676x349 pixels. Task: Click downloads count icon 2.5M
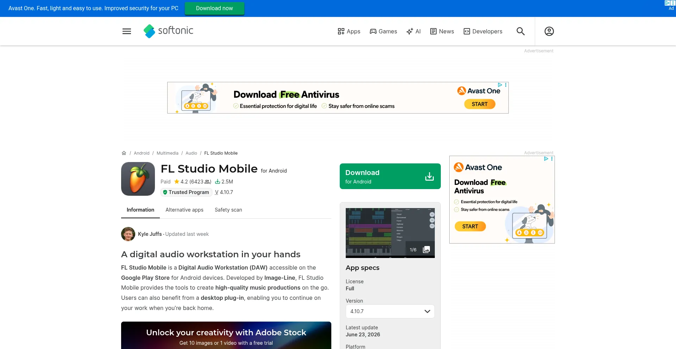point(218,182)
